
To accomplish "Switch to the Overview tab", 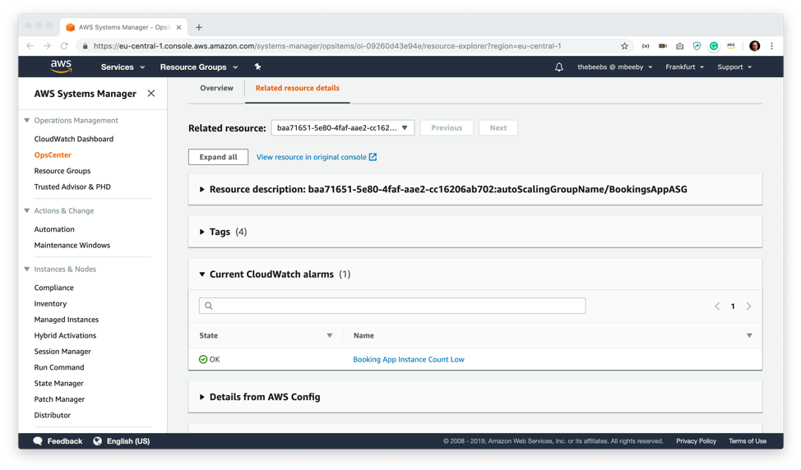I will (216, 88).
